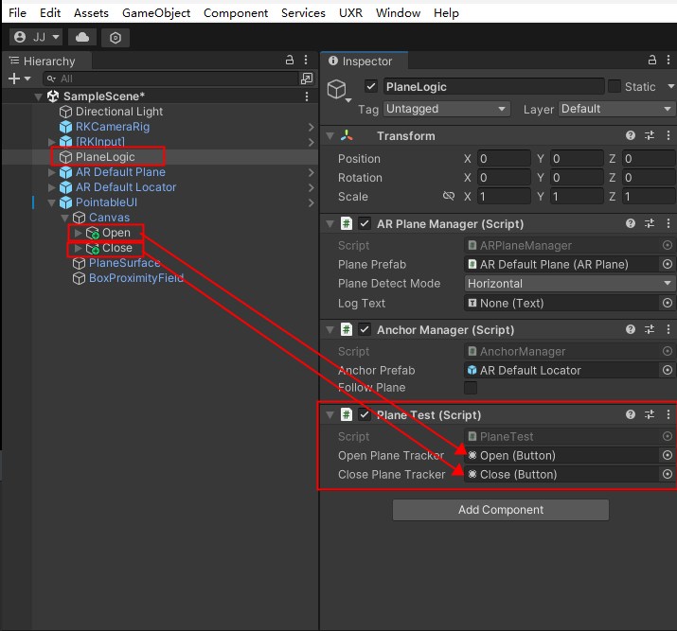Open the Assets menu

(x=91, y=13)
